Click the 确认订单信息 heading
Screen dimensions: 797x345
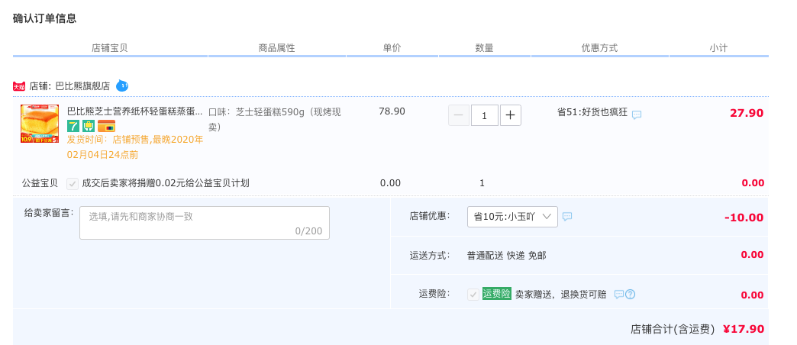[x=45, y=18]
